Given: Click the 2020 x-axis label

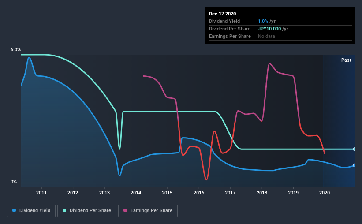Looking at the screenshot, I should point(325,193).
